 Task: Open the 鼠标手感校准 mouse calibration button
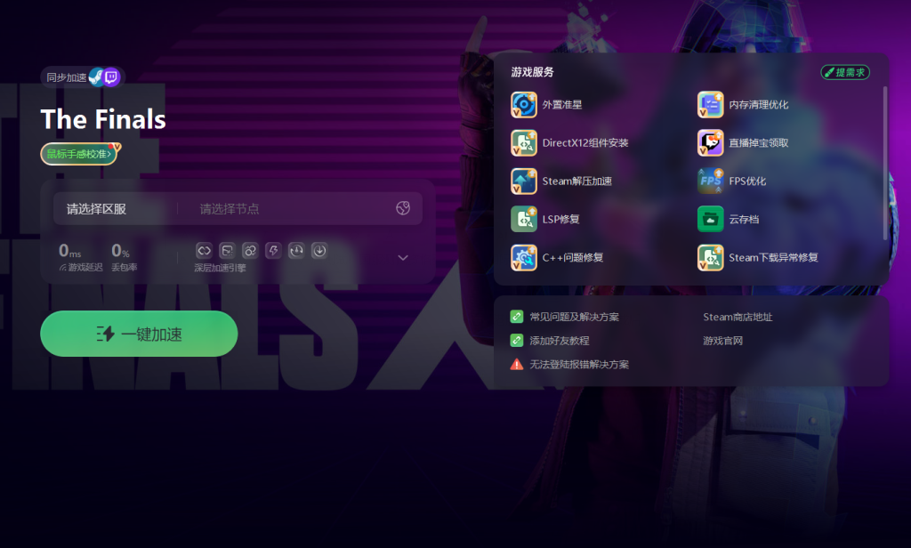pos(79,154)
